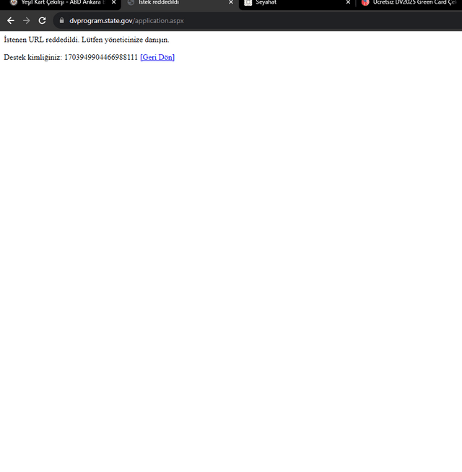
Task: Select the İstek reddedildi tab title
Action: tap(159, 2)
